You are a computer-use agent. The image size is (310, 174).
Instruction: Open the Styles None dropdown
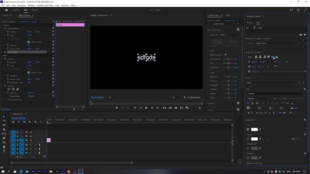click(271, 83)
